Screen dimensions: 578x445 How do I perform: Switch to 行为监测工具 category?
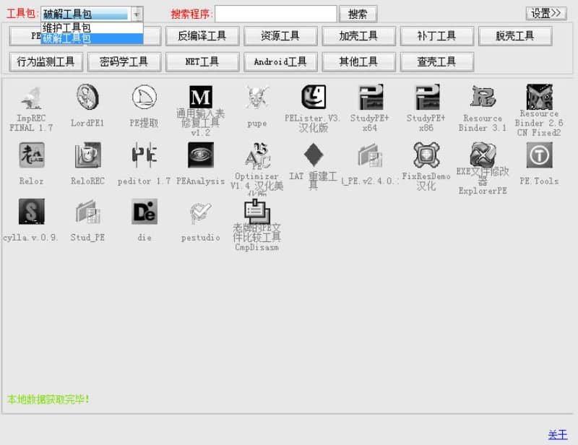[46, 62]
